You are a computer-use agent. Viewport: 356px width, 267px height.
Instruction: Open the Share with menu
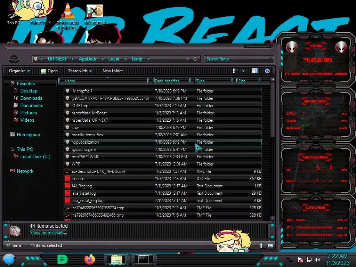click(x=80, y=71)
